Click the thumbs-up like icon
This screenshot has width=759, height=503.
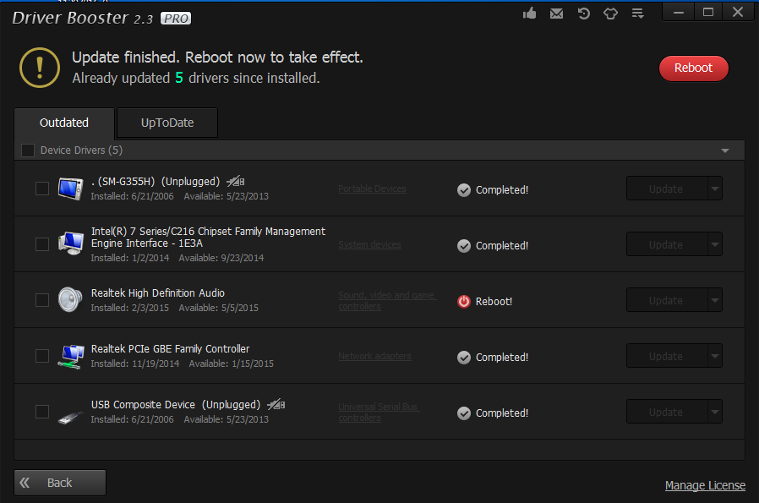(x=530, y=13)
